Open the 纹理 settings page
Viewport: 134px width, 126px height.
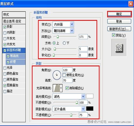coord(13,62)
